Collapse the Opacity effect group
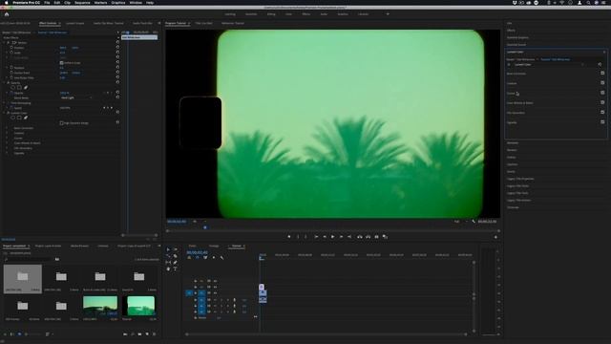Screen dimensions: 611x344 coord(4,83)
